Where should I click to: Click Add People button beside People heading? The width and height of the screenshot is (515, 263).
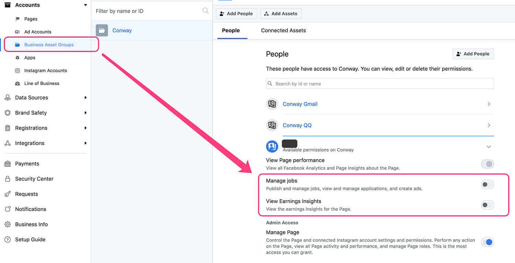pyautogui.click(x=473, y=54)
